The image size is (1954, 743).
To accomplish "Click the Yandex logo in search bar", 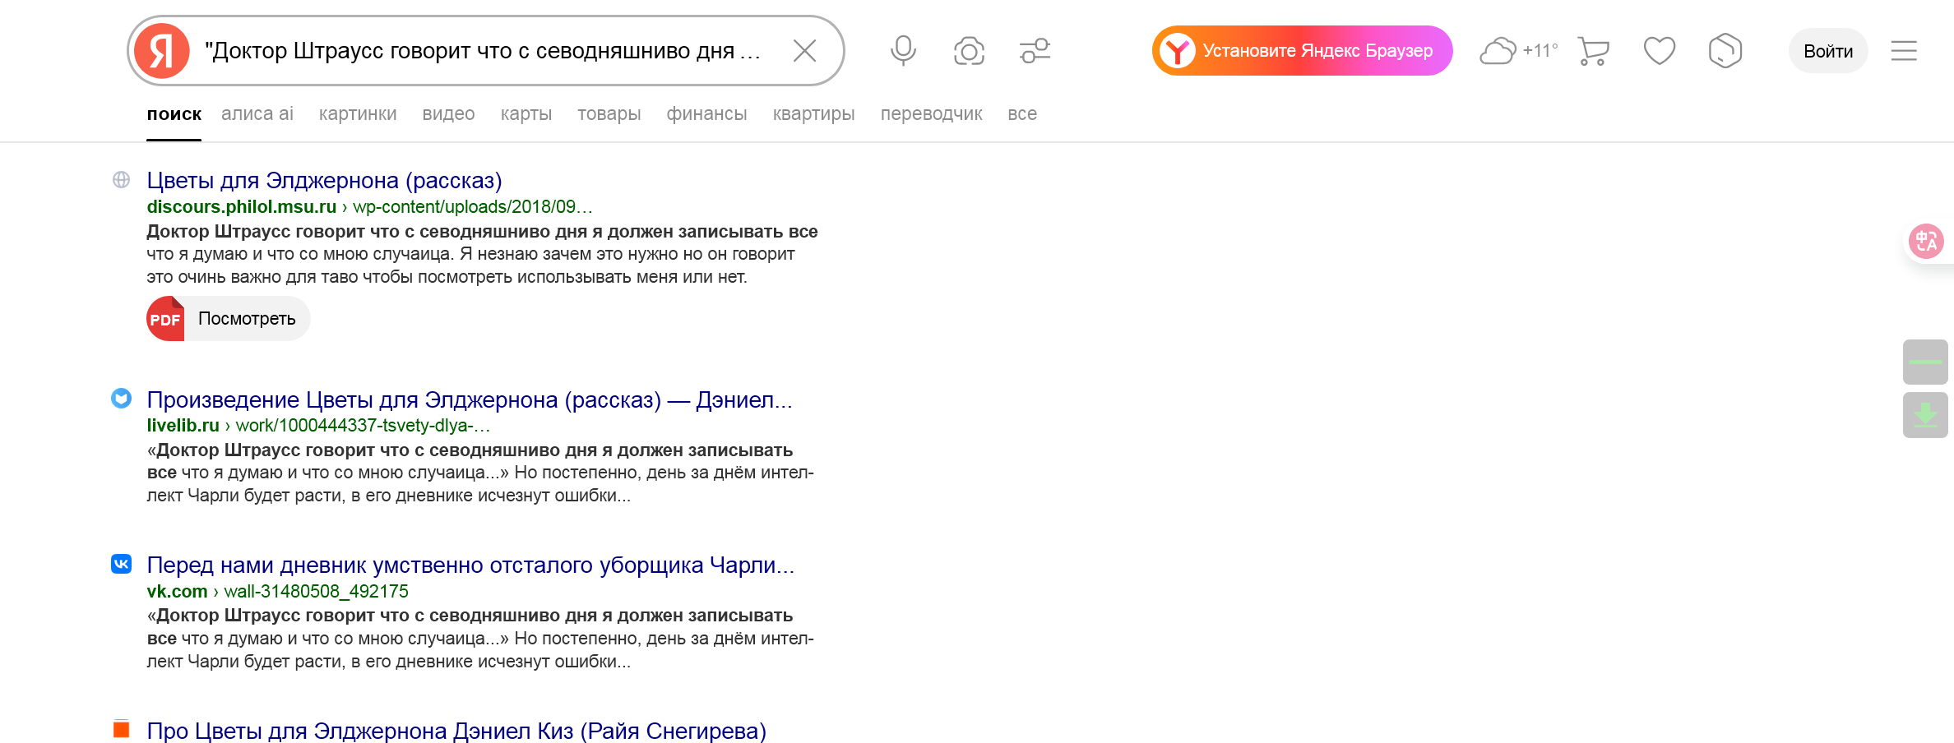I will pos(162,51).
